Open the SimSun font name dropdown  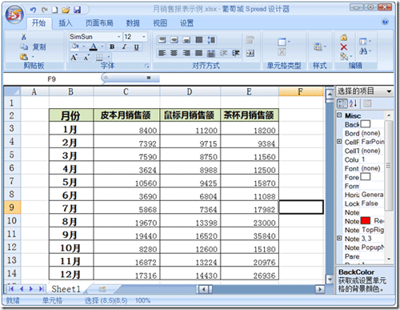pos(119,37)
